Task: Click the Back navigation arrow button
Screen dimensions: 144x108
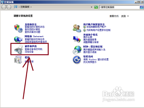Action: point(4,7)
